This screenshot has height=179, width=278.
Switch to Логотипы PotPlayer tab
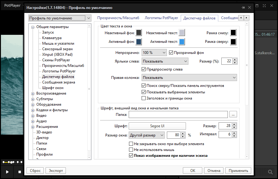[x=161, y=18]
